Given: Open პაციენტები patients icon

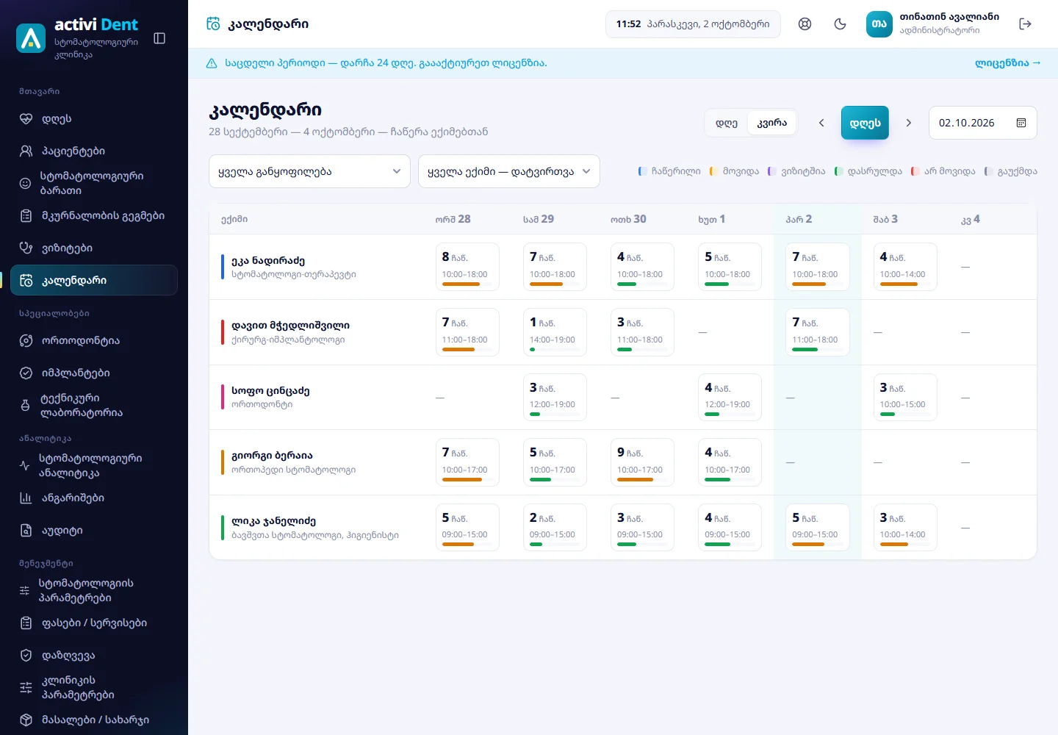Looking at the screenshot, I should 26,151.
